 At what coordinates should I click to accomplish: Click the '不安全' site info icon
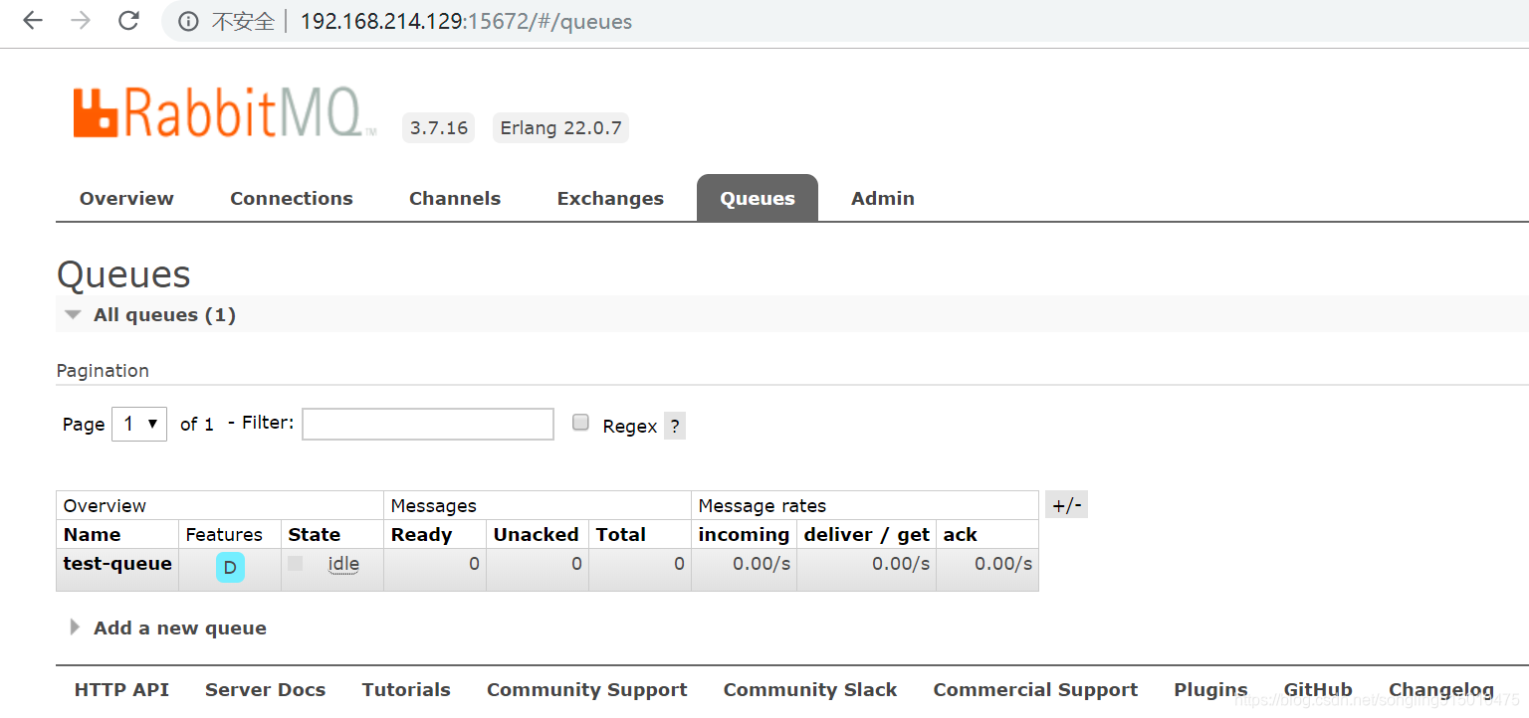point(189,20)
